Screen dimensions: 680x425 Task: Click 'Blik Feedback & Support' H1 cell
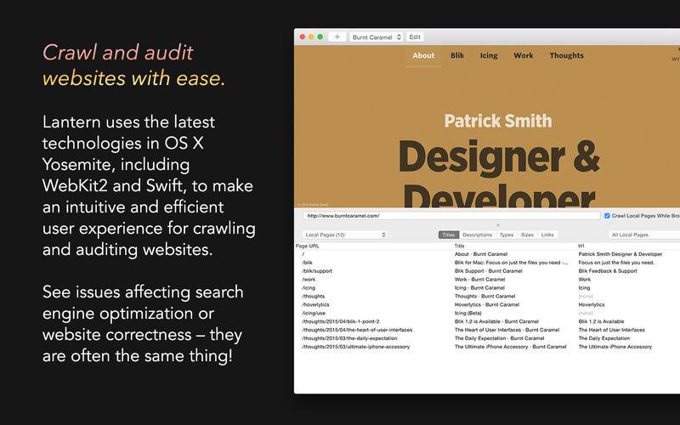[608, 271]
